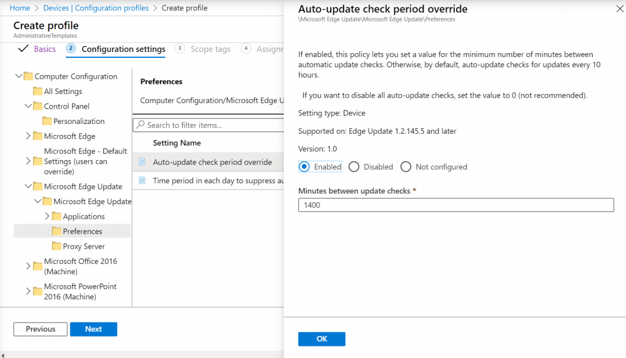Click the All Settings folder icon
The image size is (626, 358).
38,91
